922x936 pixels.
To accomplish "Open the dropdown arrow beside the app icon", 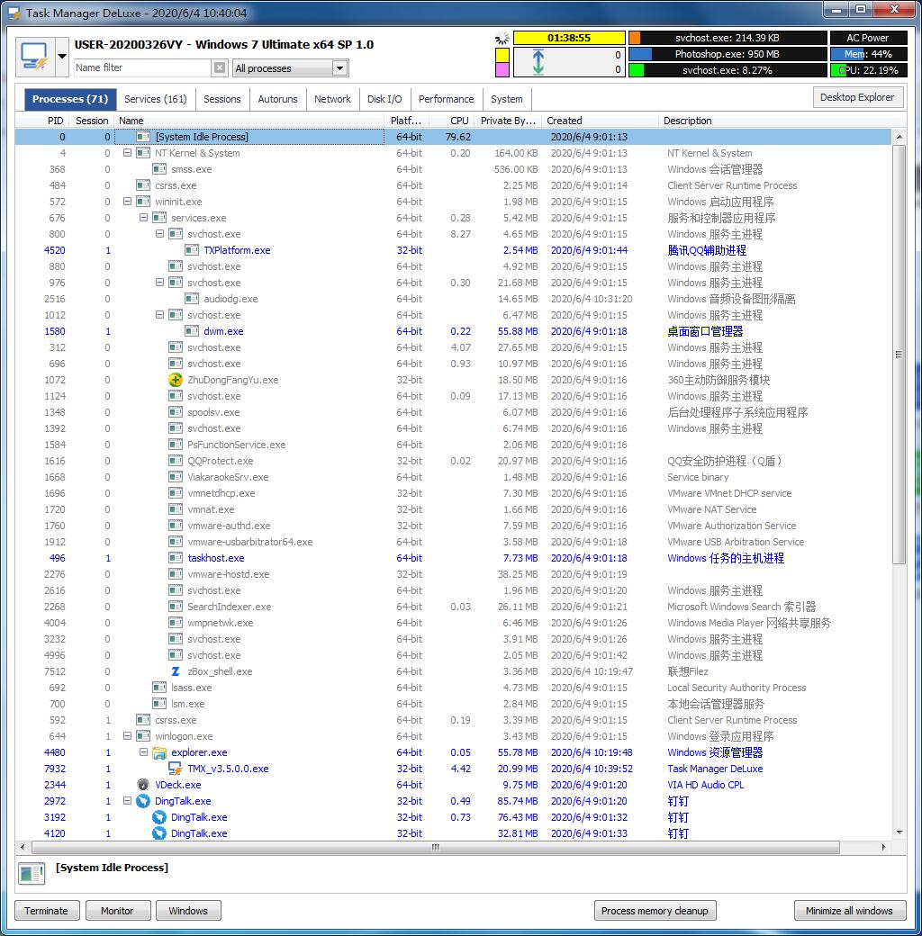I will (62, 55).
